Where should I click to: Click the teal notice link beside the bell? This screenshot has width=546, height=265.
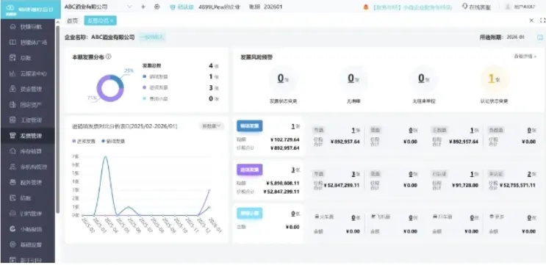(413, 7)
